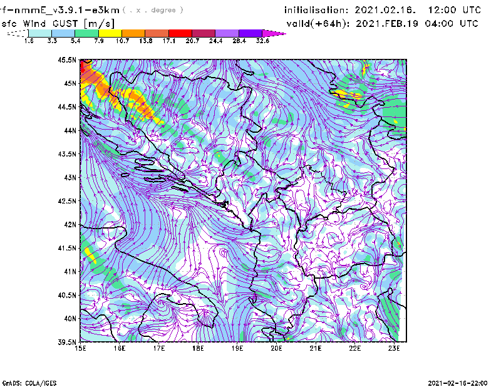The height and width of the screenshot is (387, 501).
Task: Click the model title text ending in 'e3km'
Action: pyautogui.click(x=59, y=10)
